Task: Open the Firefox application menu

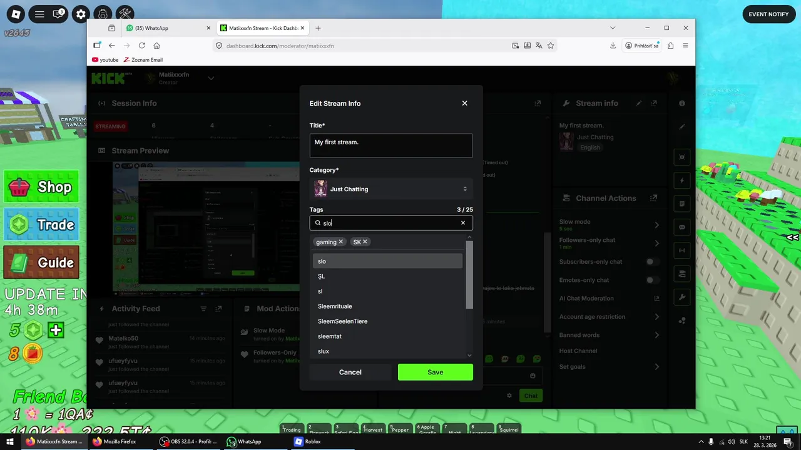Action: pyautogui.click(x=685, y=46)
